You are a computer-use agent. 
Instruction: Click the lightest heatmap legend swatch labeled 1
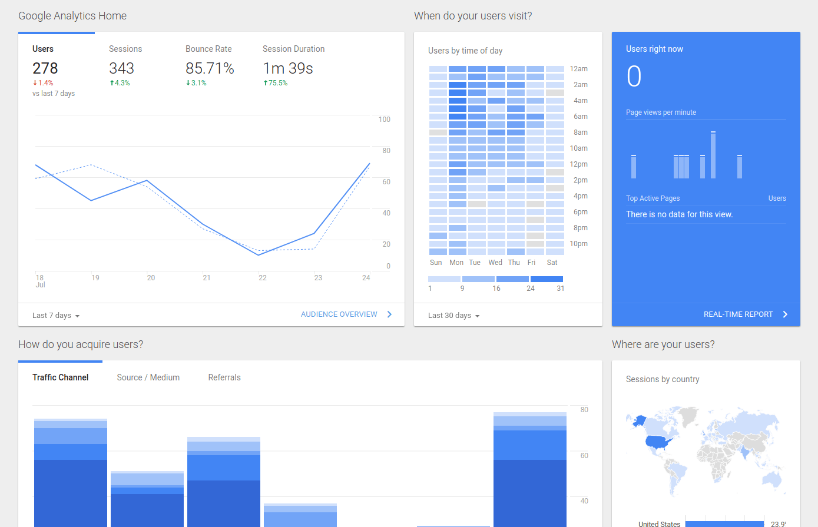444,279
